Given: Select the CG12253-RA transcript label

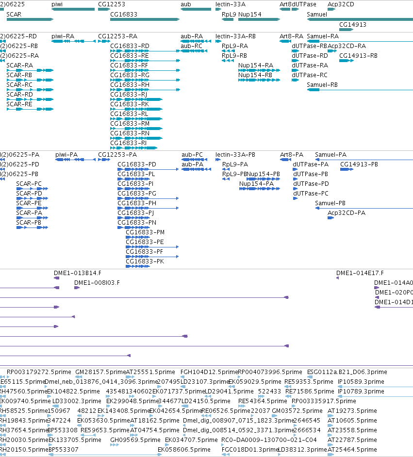Looking at the screenshot, I should (x=118, y=36).
